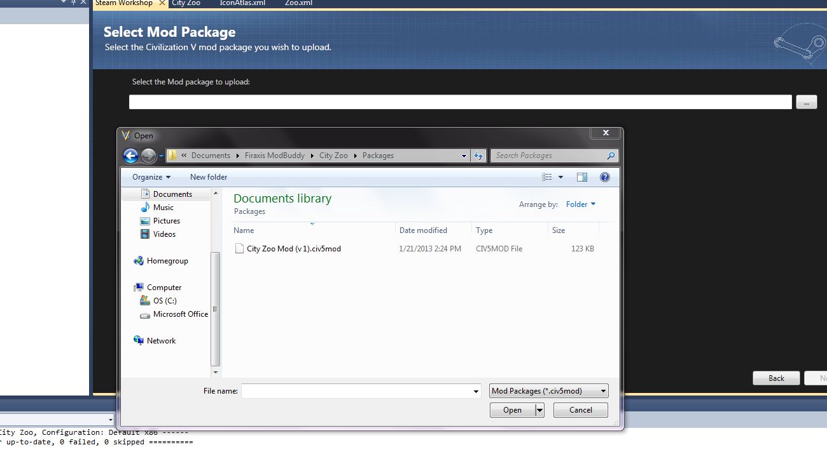827x452 pixels.
Task: Close the Open dialog window
Action: [x=606, y=133]
